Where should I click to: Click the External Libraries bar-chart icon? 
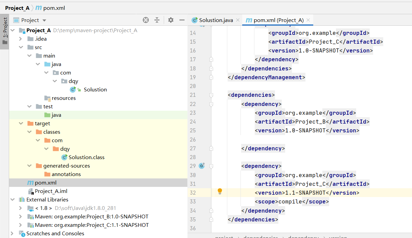click(22, 199)
